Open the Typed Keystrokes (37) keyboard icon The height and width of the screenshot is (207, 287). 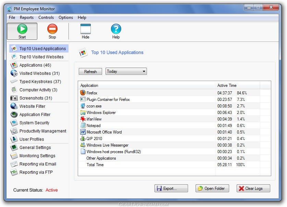[14, 81]
